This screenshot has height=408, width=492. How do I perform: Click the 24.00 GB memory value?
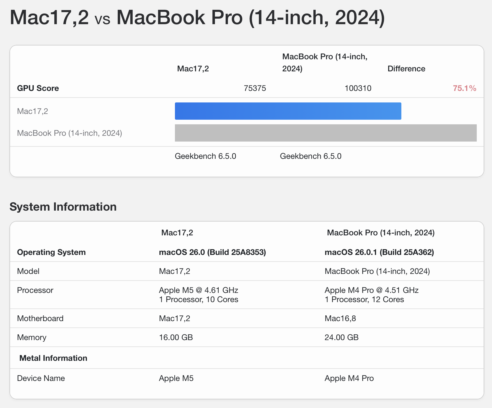(342, 337)
